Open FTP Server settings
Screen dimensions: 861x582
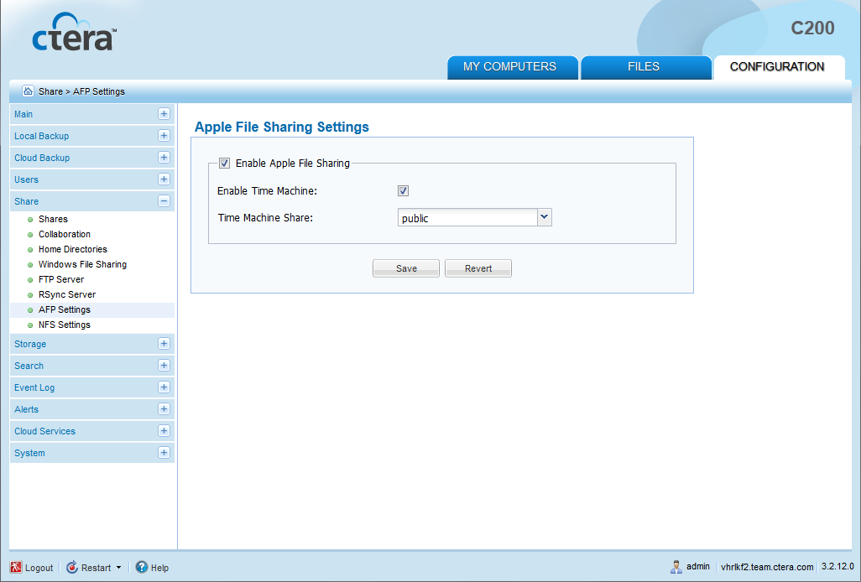click(61, 279)
